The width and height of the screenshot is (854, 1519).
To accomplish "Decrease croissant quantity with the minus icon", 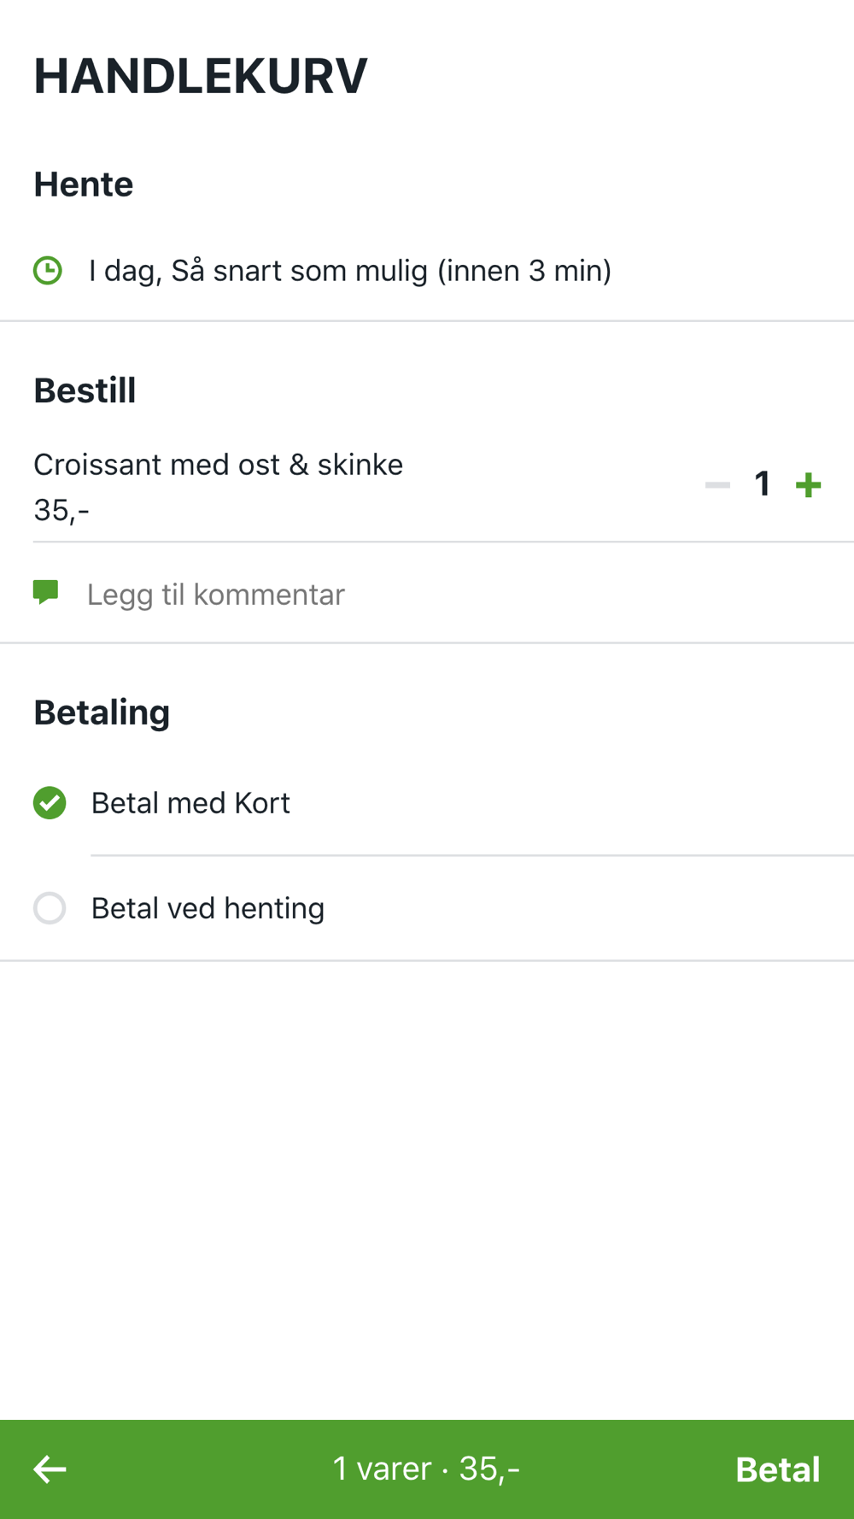I will pyautogui.click(x=717, y=484).
